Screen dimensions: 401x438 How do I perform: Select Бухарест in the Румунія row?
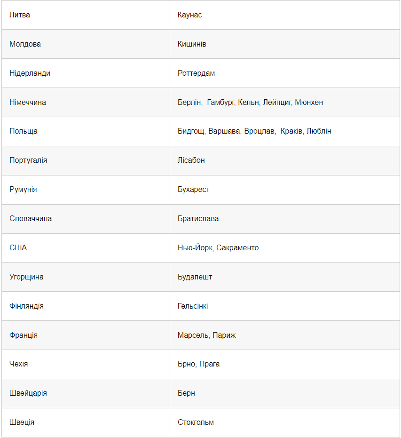(194, 190)
